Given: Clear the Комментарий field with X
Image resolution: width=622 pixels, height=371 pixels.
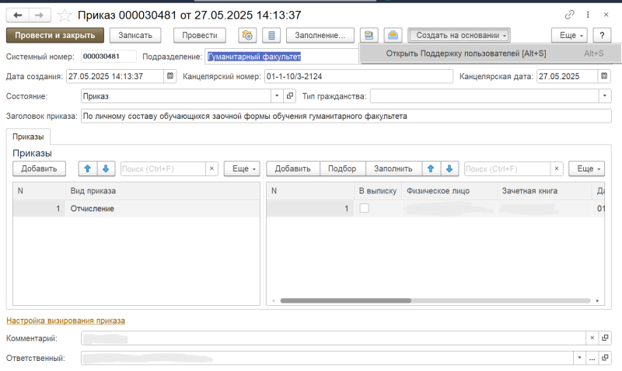Looking at the screenshot, I should 592,338.
